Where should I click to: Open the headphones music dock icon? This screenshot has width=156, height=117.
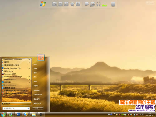click(x=98, y=4)
